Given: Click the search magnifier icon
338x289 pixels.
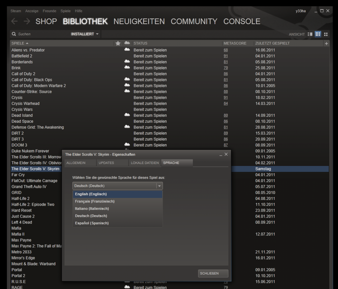Looking at the screenshot, I should (14, 34).
